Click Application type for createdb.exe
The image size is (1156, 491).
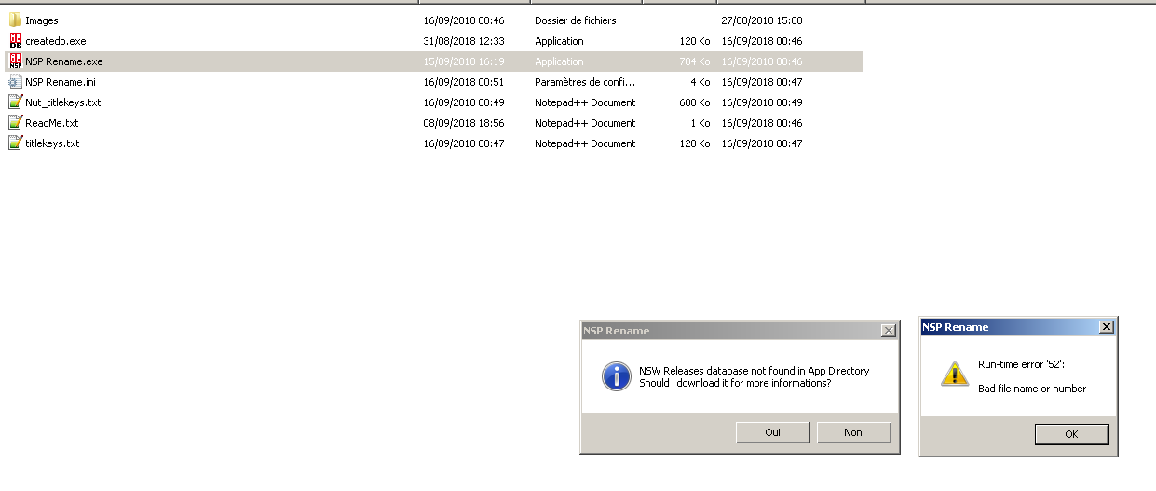tap(559, 41)
